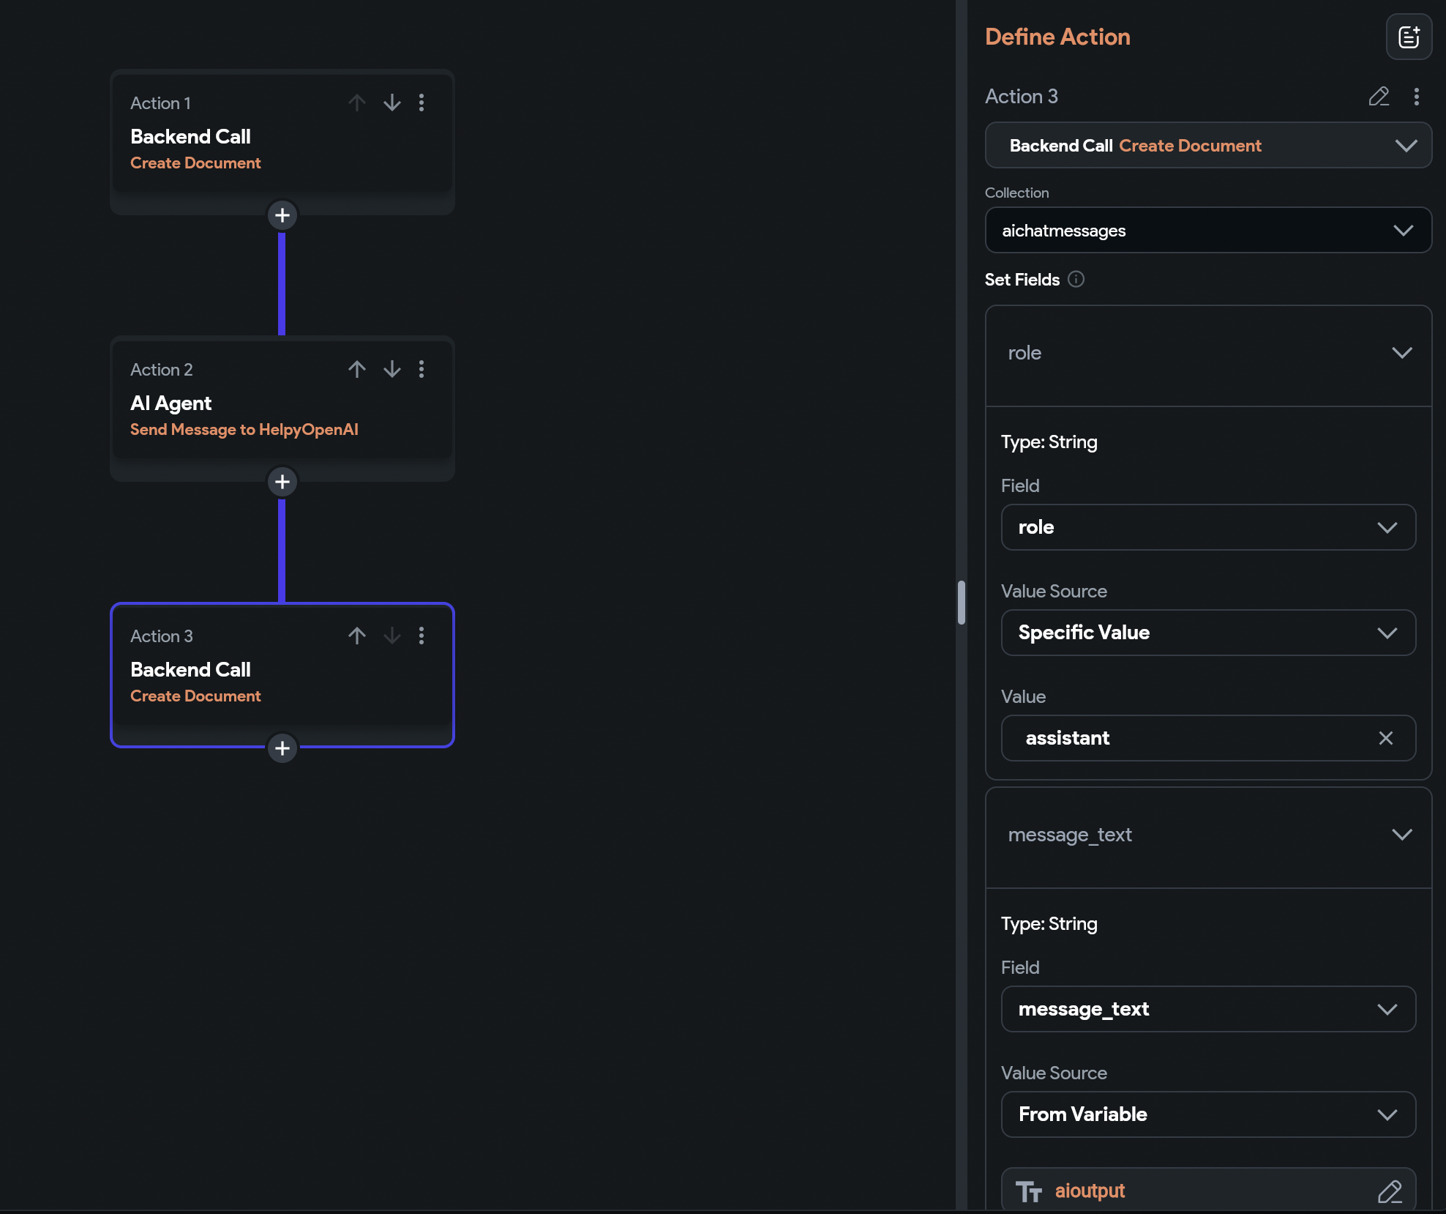Open Action 2 three-dot options menu
The image size is (1446, 1214).
[x=422, y=369]
